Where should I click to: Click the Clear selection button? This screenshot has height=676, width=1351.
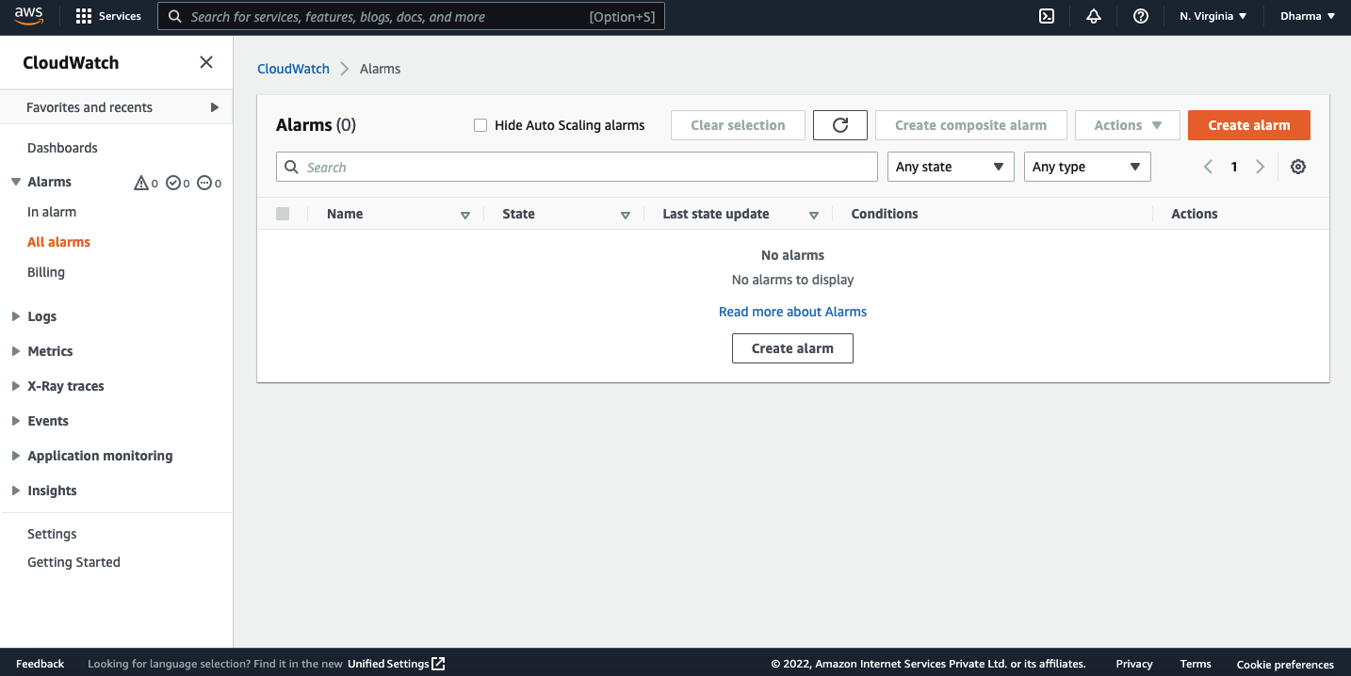click(x=738, y=125)
